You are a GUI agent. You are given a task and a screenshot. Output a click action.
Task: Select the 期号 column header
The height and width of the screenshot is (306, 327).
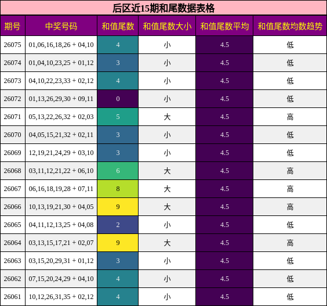point(13,26)
